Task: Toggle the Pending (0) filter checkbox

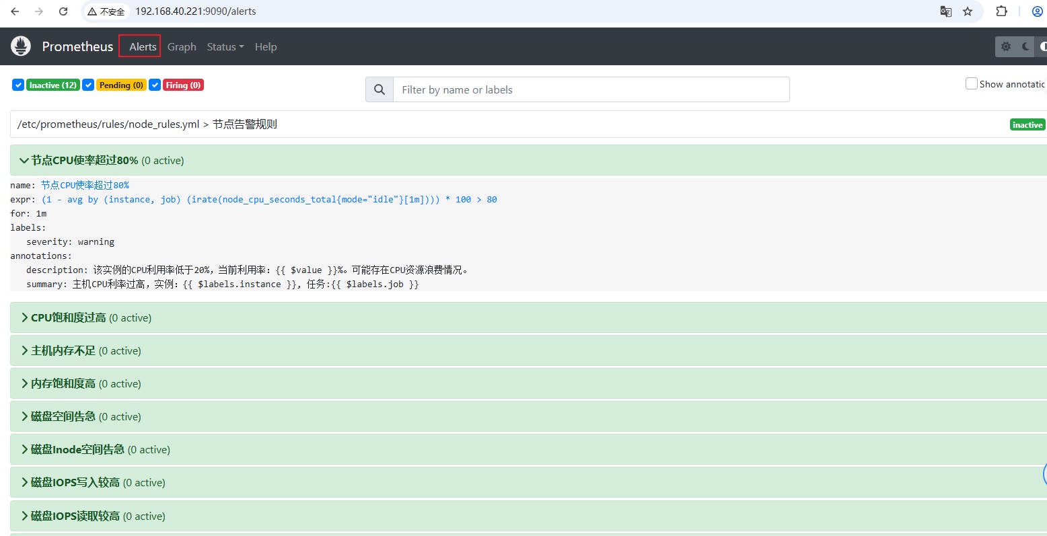Action: (88, 85)
